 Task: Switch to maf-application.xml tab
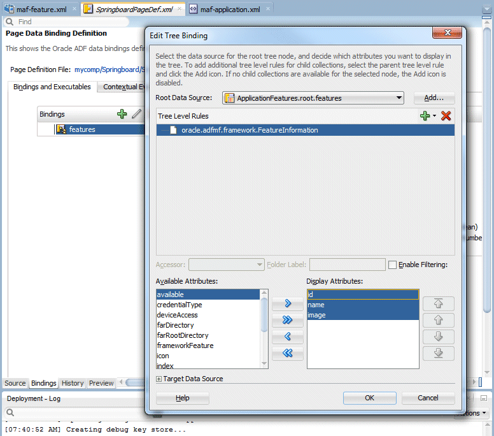coord(230,10)
